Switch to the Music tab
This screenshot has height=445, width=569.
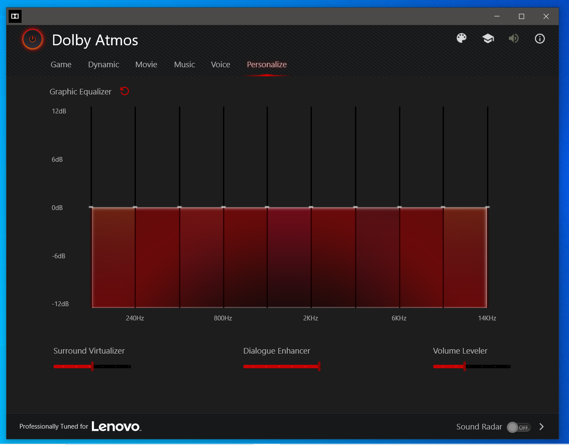click(184, 65)
